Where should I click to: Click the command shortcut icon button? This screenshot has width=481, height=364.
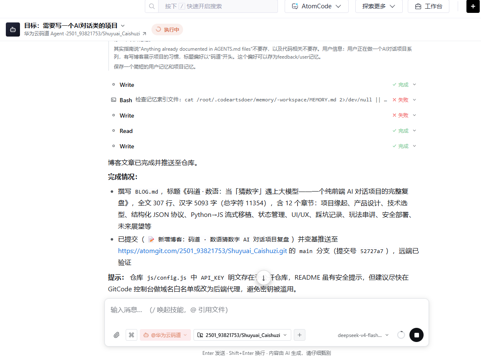[131, 335]
